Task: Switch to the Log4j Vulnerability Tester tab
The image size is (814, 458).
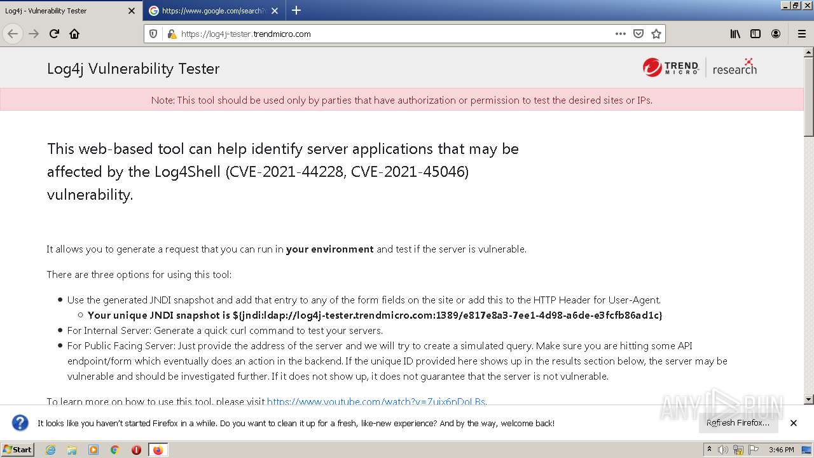Action: [71, 11]
